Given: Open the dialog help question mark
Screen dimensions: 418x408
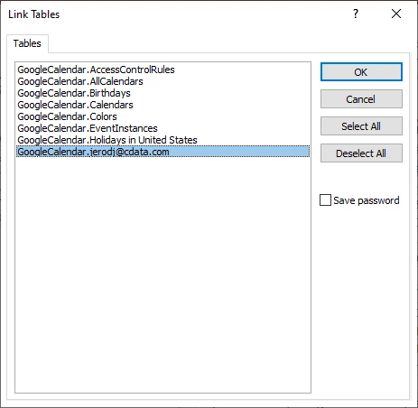Looking at the screenshot, I should (x=356, y=14).
